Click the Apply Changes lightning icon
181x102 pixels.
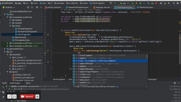136,3
